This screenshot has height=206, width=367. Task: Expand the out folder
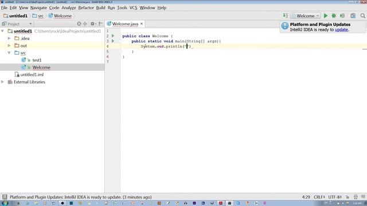(9, 46)
